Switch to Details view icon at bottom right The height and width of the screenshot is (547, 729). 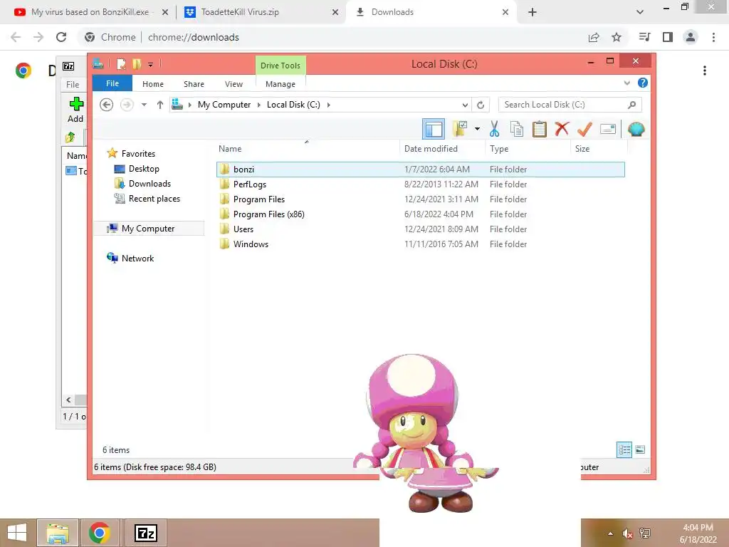click(x=624, y=450)
